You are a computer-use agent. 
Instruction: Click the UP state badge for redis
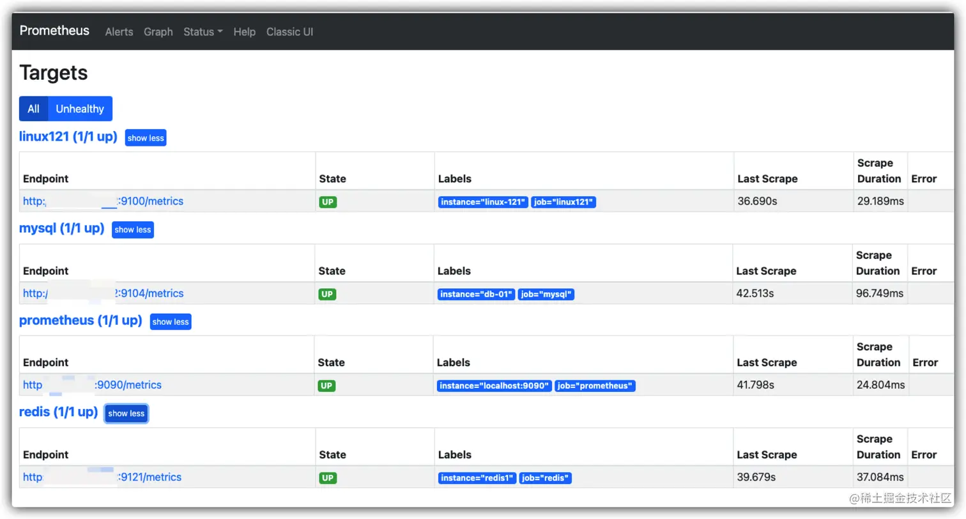328,478
